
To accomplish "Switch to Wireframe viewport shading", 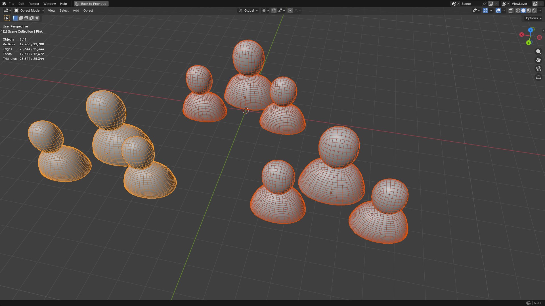I will [x=518, y=10].
